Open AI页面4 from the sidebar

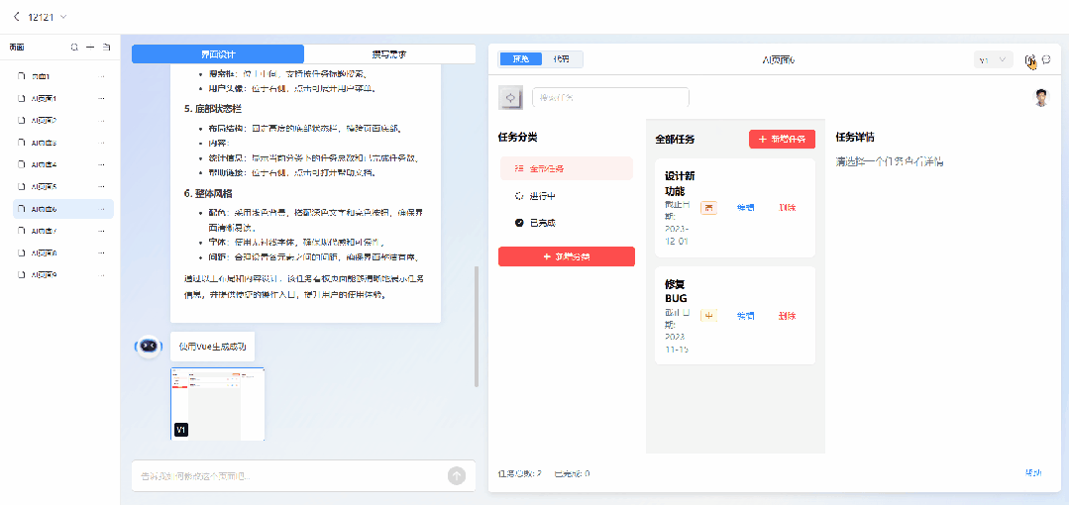coord(63,165)
